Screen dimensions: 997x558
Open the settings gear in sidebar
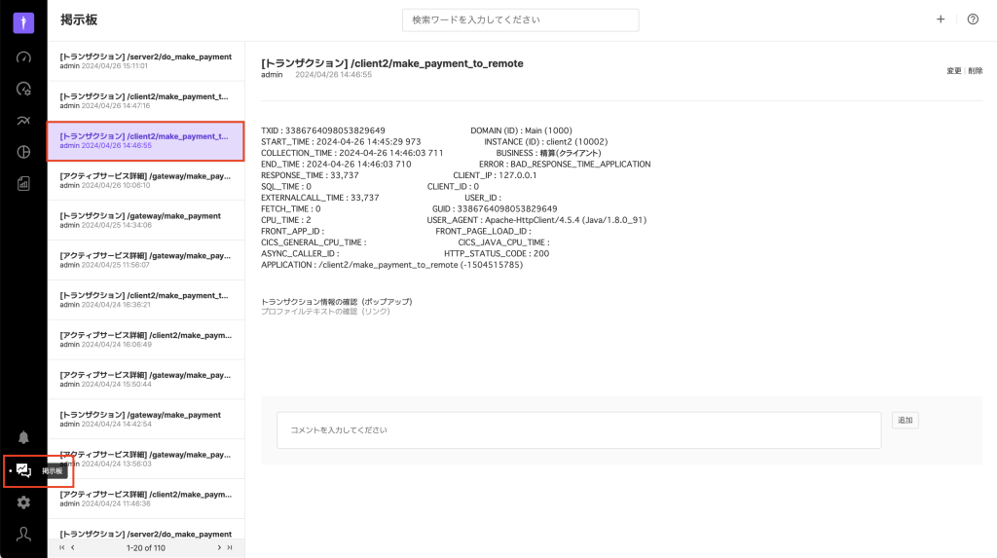pos(23,502)
